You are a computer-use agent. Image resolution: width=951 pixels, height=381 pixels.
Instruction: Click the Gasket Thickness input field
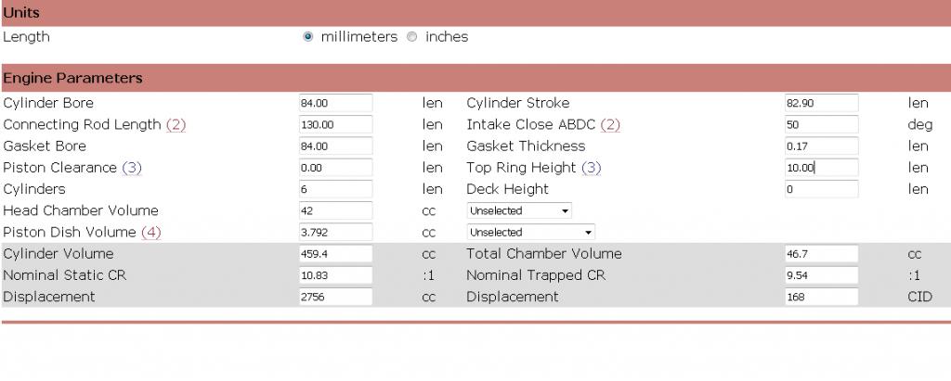821,146
